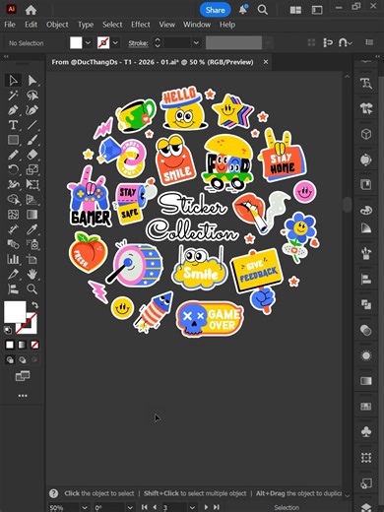Enable Draw Inside mode

coord(34,360)
